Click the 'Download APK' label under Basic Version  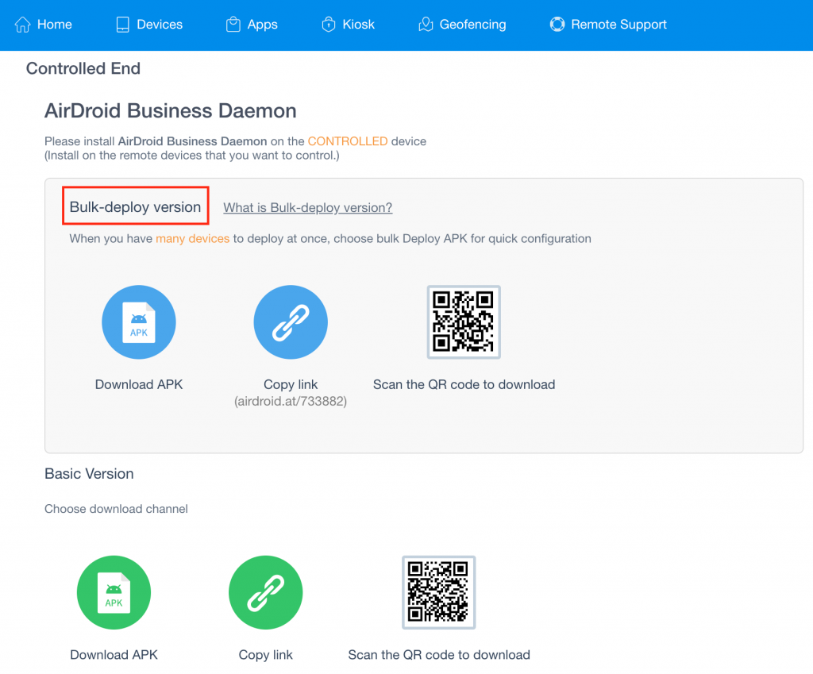114,655
